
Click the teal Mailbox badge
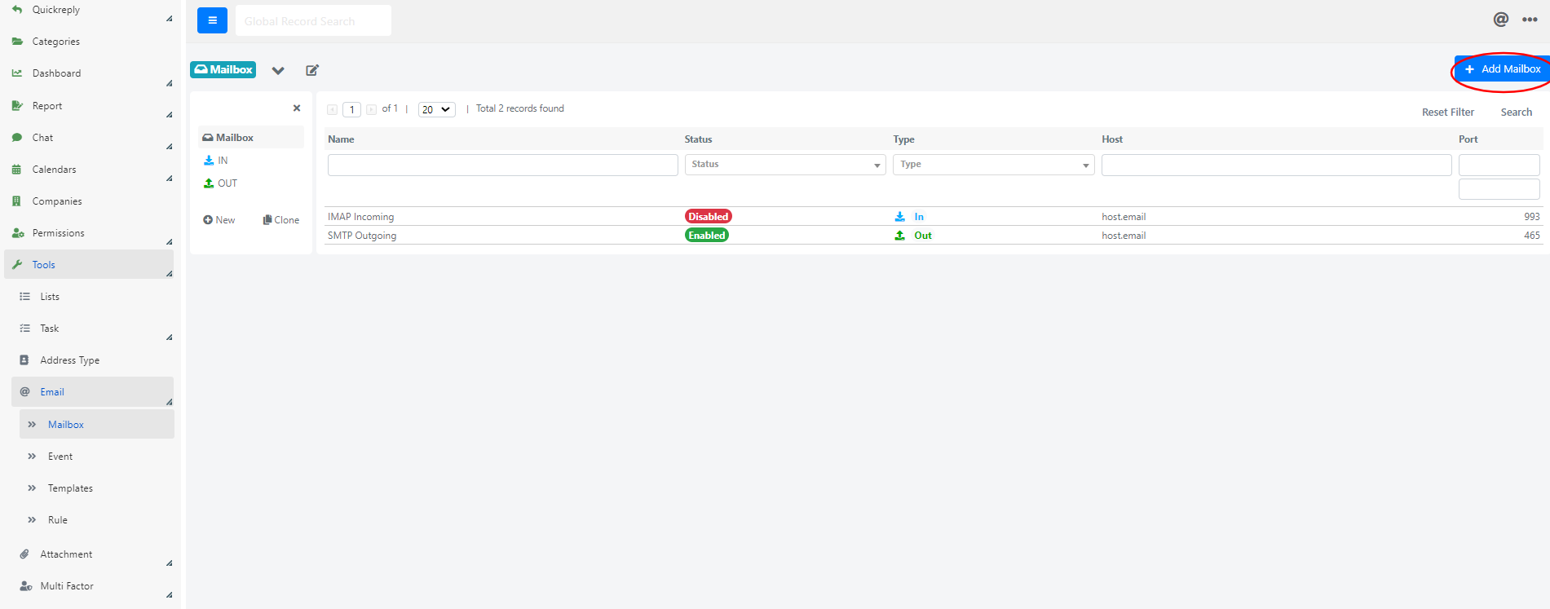point(223,69)
